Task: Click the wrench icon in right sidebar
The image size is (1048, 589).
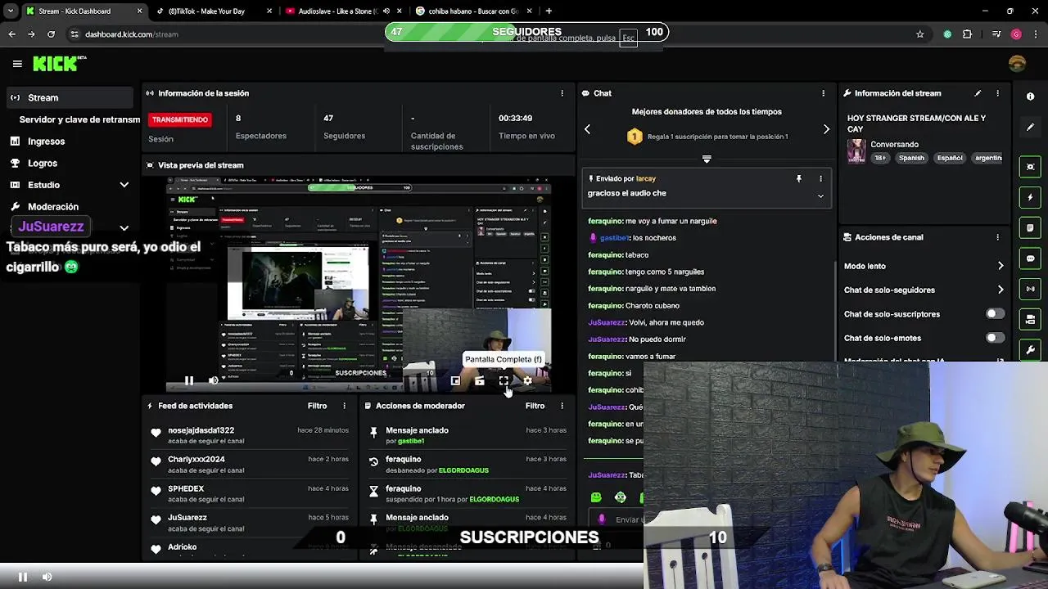Action: [x=1030, y=350]
